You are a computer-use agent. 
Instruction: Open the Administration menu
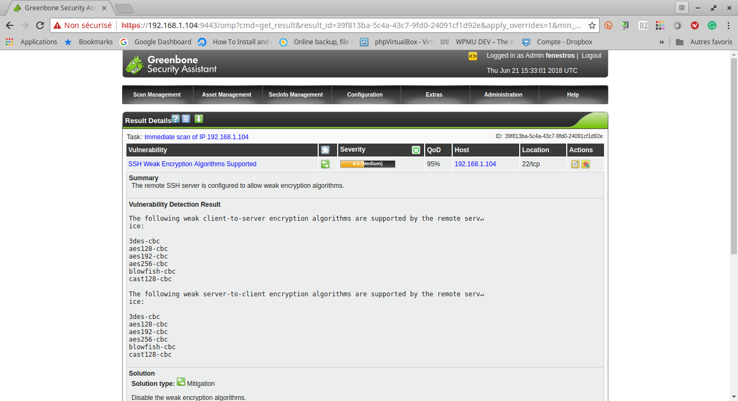click(503, 94)
